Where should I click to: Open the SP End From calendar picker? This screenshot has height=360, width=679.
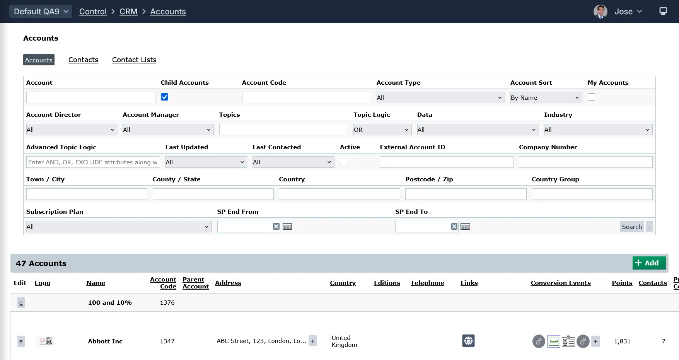point(287,227)
